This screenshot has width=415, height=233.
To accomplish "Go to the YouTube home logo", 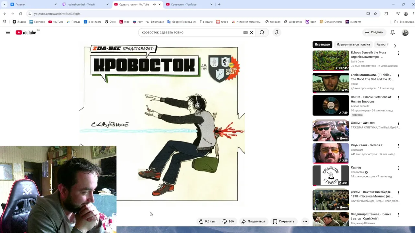I will [x=26, y=32].
